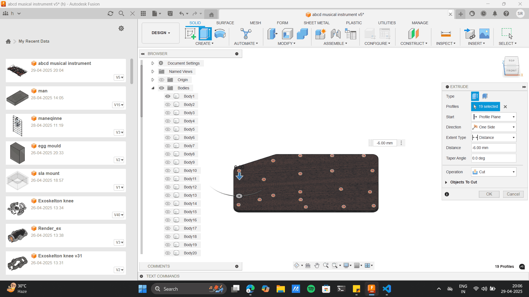This screenshot has width=529, height=297.
Task: Toggle visibility of the Origin folder
Action: click(x=161, y=80)
